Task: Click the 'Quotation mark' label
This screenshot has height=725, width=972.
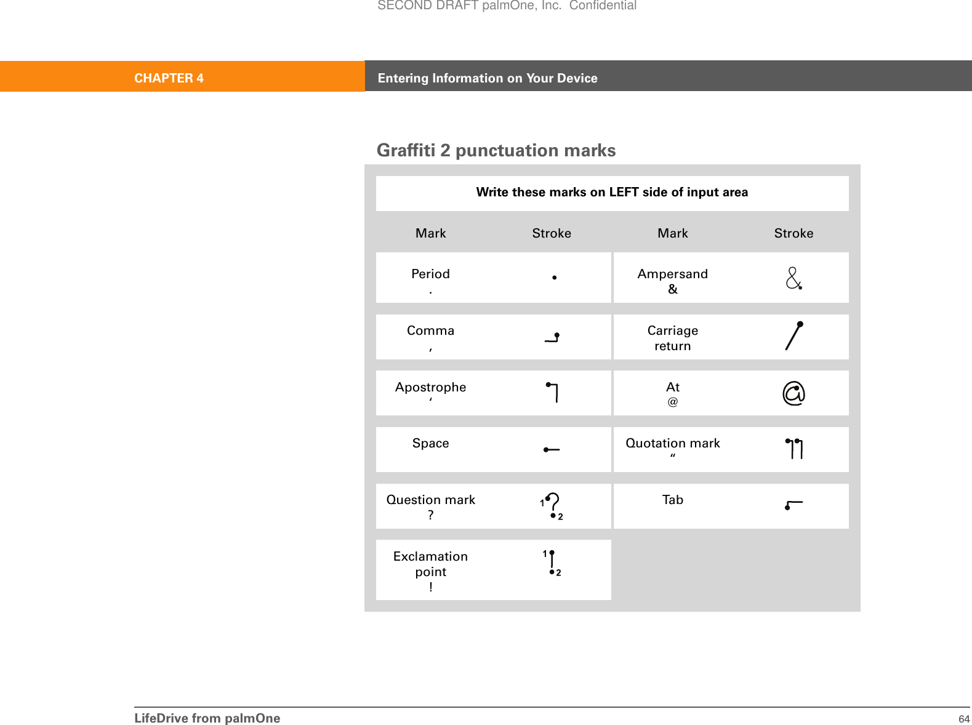Action: point(672,443)
